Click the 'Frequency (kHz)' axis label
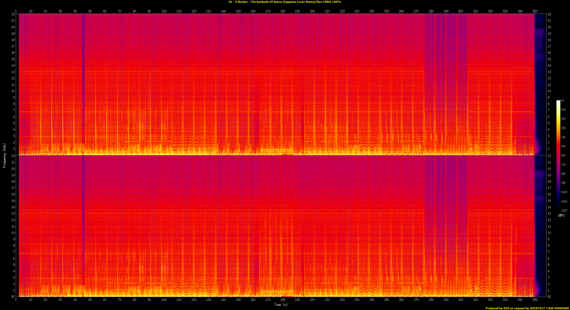The width and height of the screenshot is (570, 310). [x=4, y=155]
